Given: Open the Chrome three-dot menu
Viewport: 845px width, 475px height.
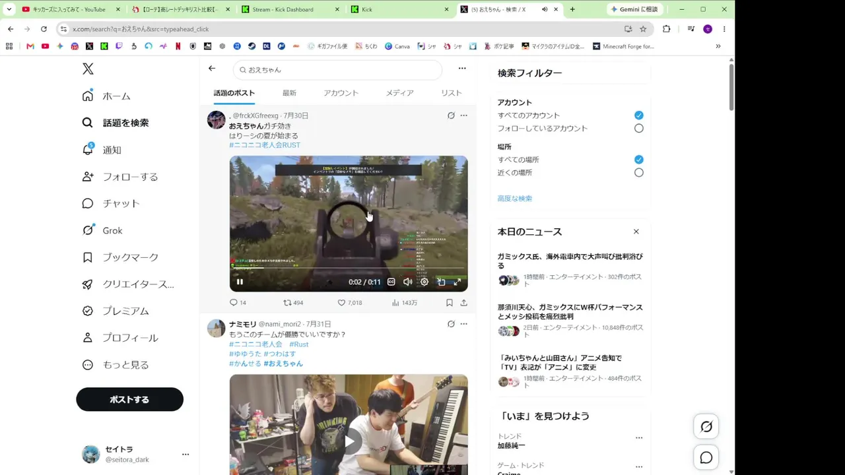Looking at the screenshot, I should [x=724, y=29].
